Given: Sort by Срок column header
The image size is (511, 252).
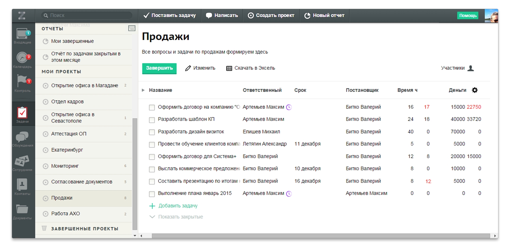Looking at the screenshot, I should pos(300,90).
